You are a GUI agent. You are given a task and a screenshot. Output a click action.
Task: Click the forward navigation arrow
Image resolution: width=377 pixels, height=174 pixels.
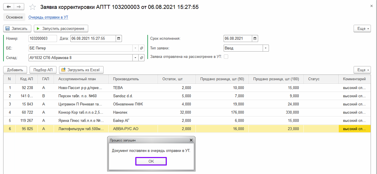[x=19, y=7]
